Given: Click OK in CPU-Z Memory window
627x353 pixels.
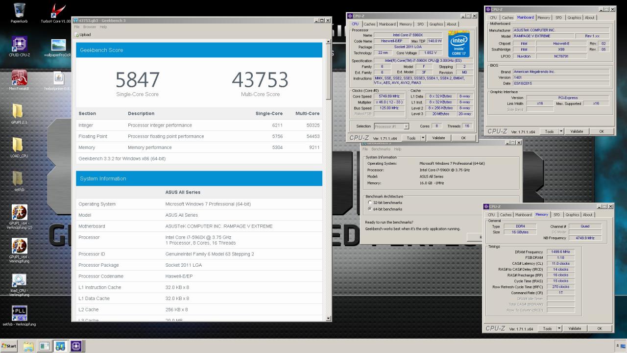Looking at the screenshot, I should pos(600,328).
